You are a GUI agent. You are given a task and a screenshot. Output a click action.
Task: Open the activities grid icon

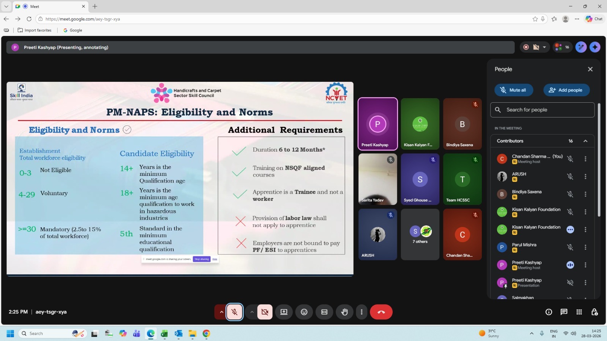click(x=579, y=312)
